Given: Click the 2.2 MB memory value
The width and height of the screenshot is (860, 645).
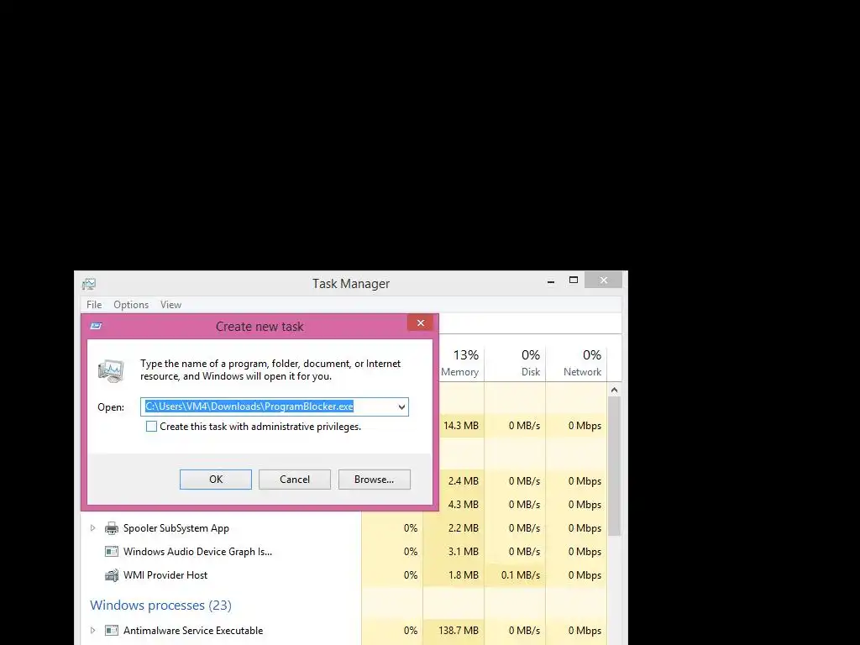Looking at the screenshot, I should point(464,528).
